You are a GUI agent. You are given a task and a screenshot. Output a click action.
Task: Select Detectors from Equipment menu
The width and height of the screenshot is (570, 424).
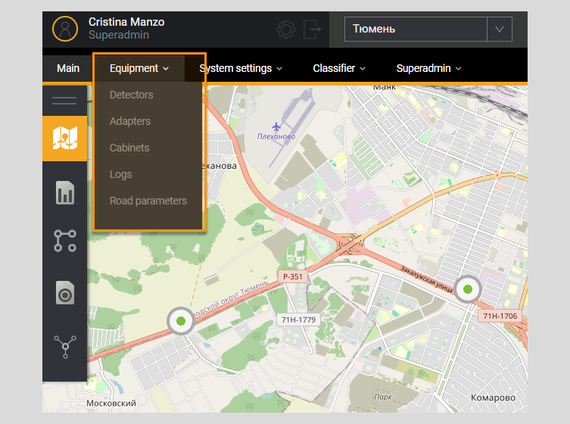pyautogui.click(x=131, y=95)
